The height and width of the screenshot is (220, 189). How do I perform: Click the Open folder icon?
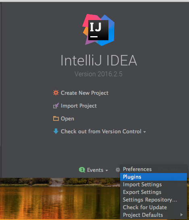point(56,118)
